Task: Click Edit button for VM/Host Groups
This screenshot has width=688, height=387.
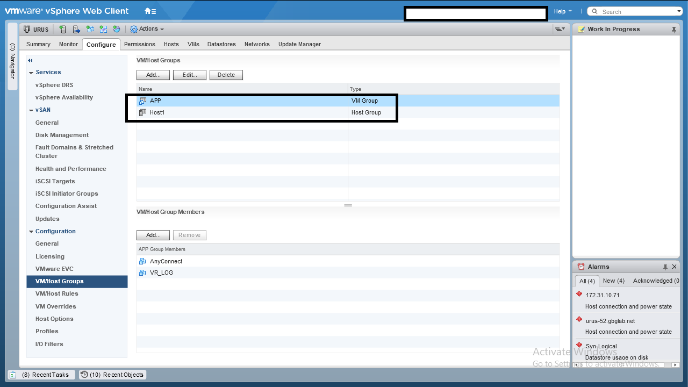Action: click(x=189, y=75)
